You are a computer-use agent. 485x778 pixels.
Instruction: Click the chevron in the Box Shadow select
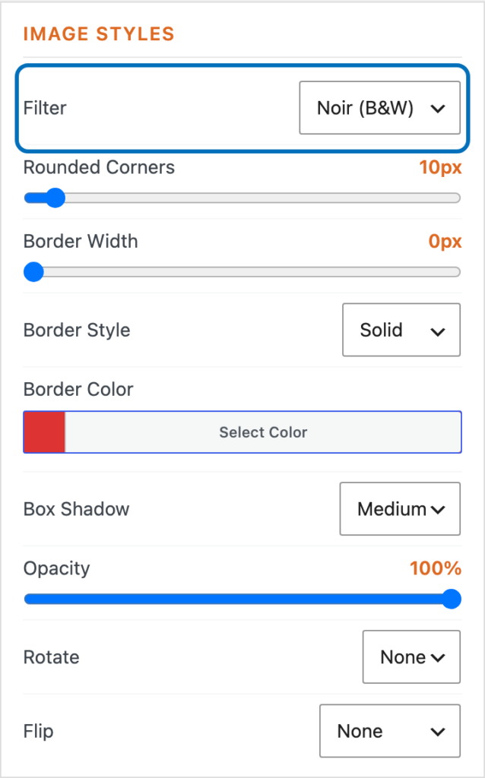point(438,510)
